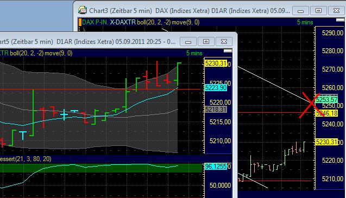
Task: Click the 5 mins timeframe in Chart3
Action: tap(305, 22)
